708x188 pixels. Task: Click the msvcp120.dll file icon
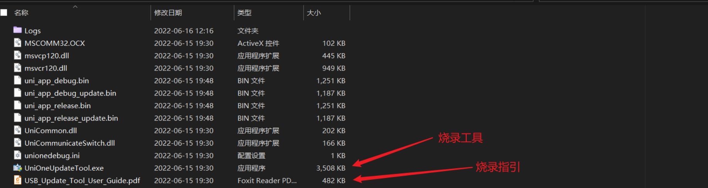pos(17,55)
